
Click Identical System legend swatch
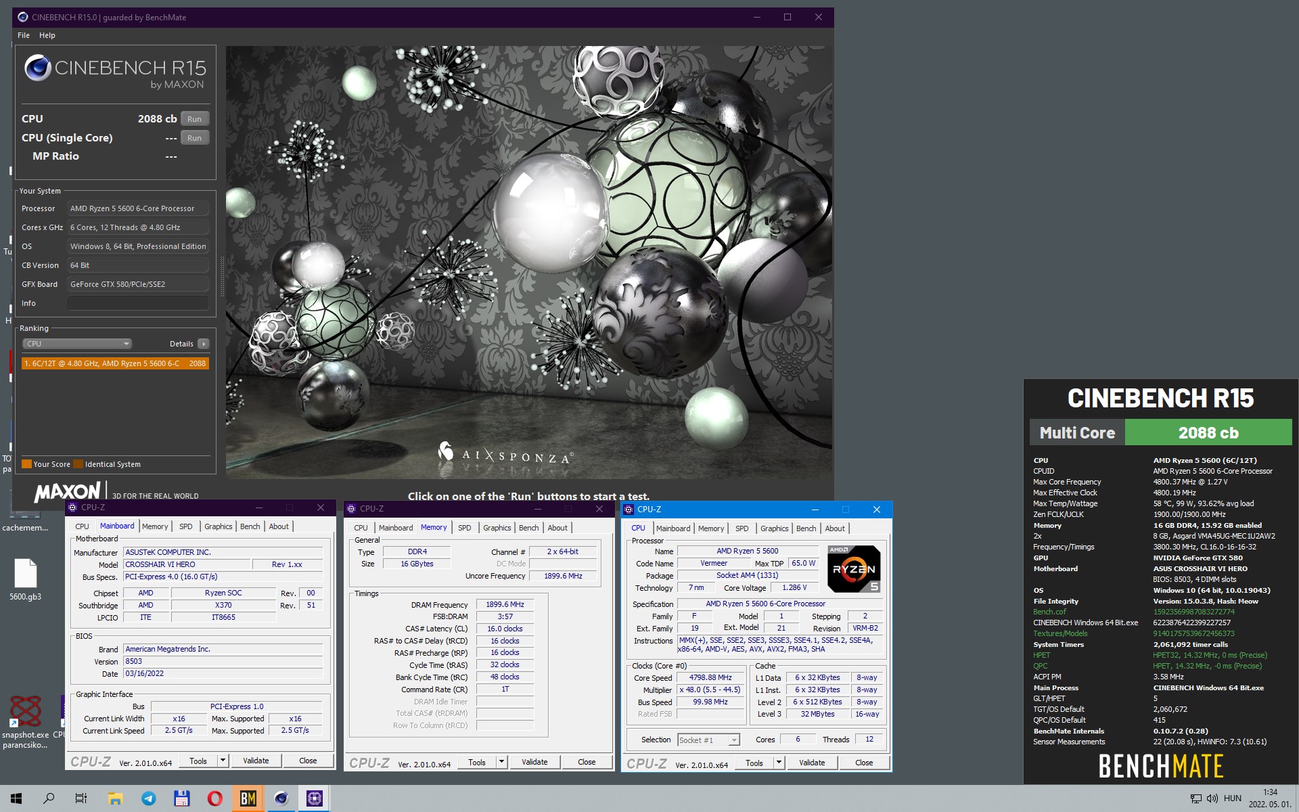[x=78, y=464]
